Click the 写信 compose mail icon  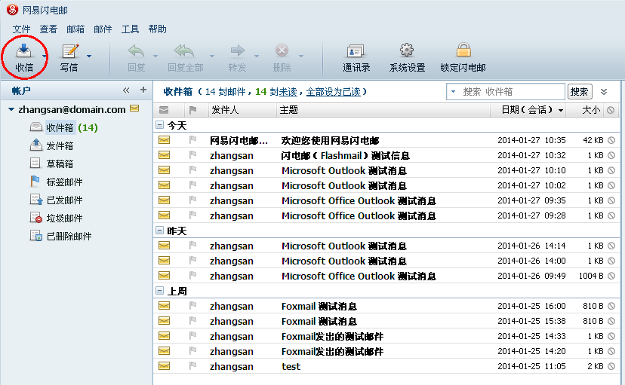click(69, 51)
